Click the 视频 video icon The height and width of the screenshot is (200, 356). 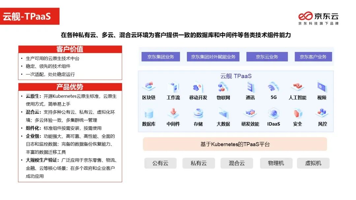(322, 87)
